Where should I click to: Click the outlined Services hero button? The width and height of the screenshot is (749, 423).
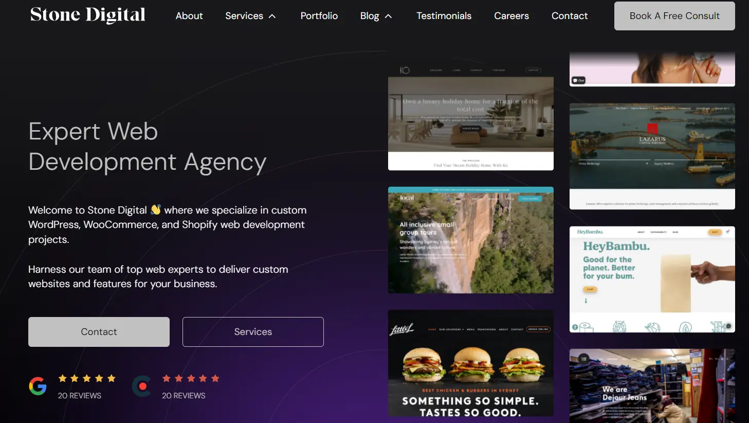point(253,332)
